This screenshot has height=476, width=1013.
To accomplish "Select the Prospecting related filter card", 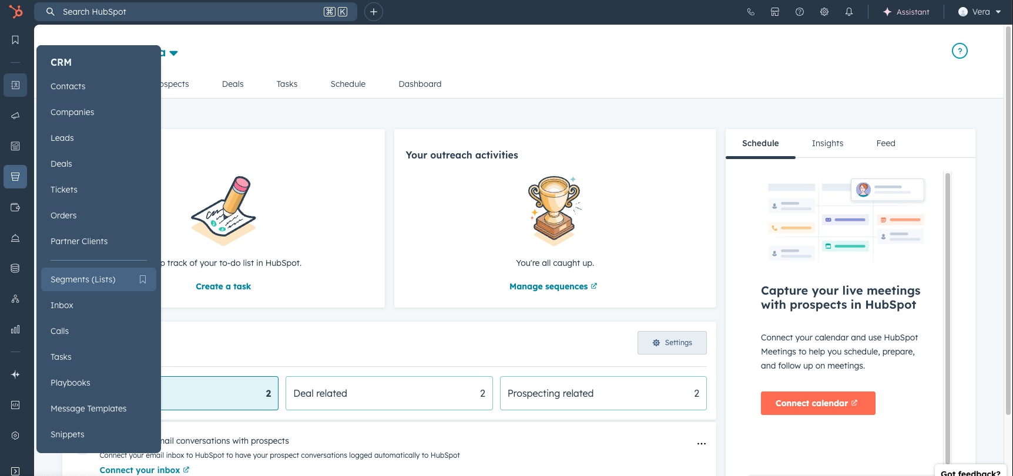I will pos(603,393).
